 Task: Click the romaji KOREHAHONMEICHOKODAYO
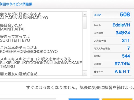(x=29, y=52)
